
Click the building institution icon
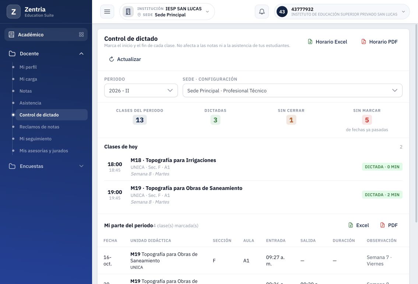(x=128, y=12)
